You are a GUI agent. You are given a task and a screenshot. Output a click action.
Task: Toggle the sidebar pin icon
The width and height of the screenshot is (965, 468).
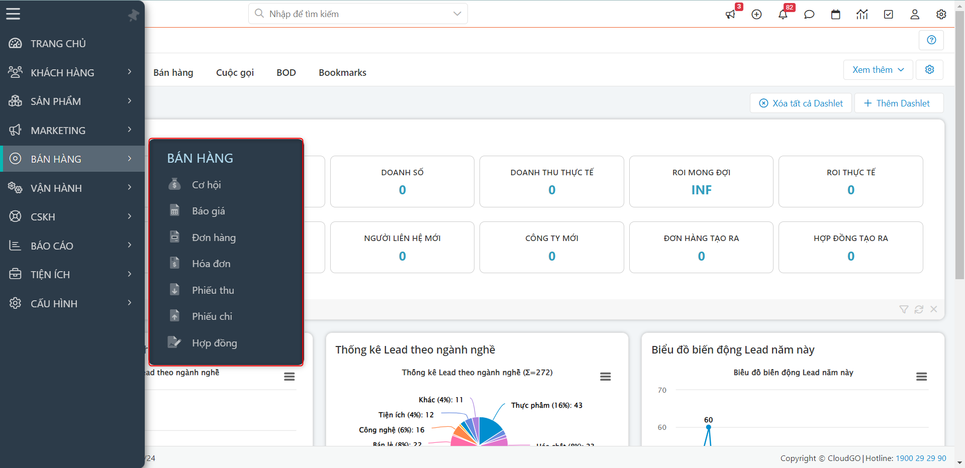[x=133, y=15]
